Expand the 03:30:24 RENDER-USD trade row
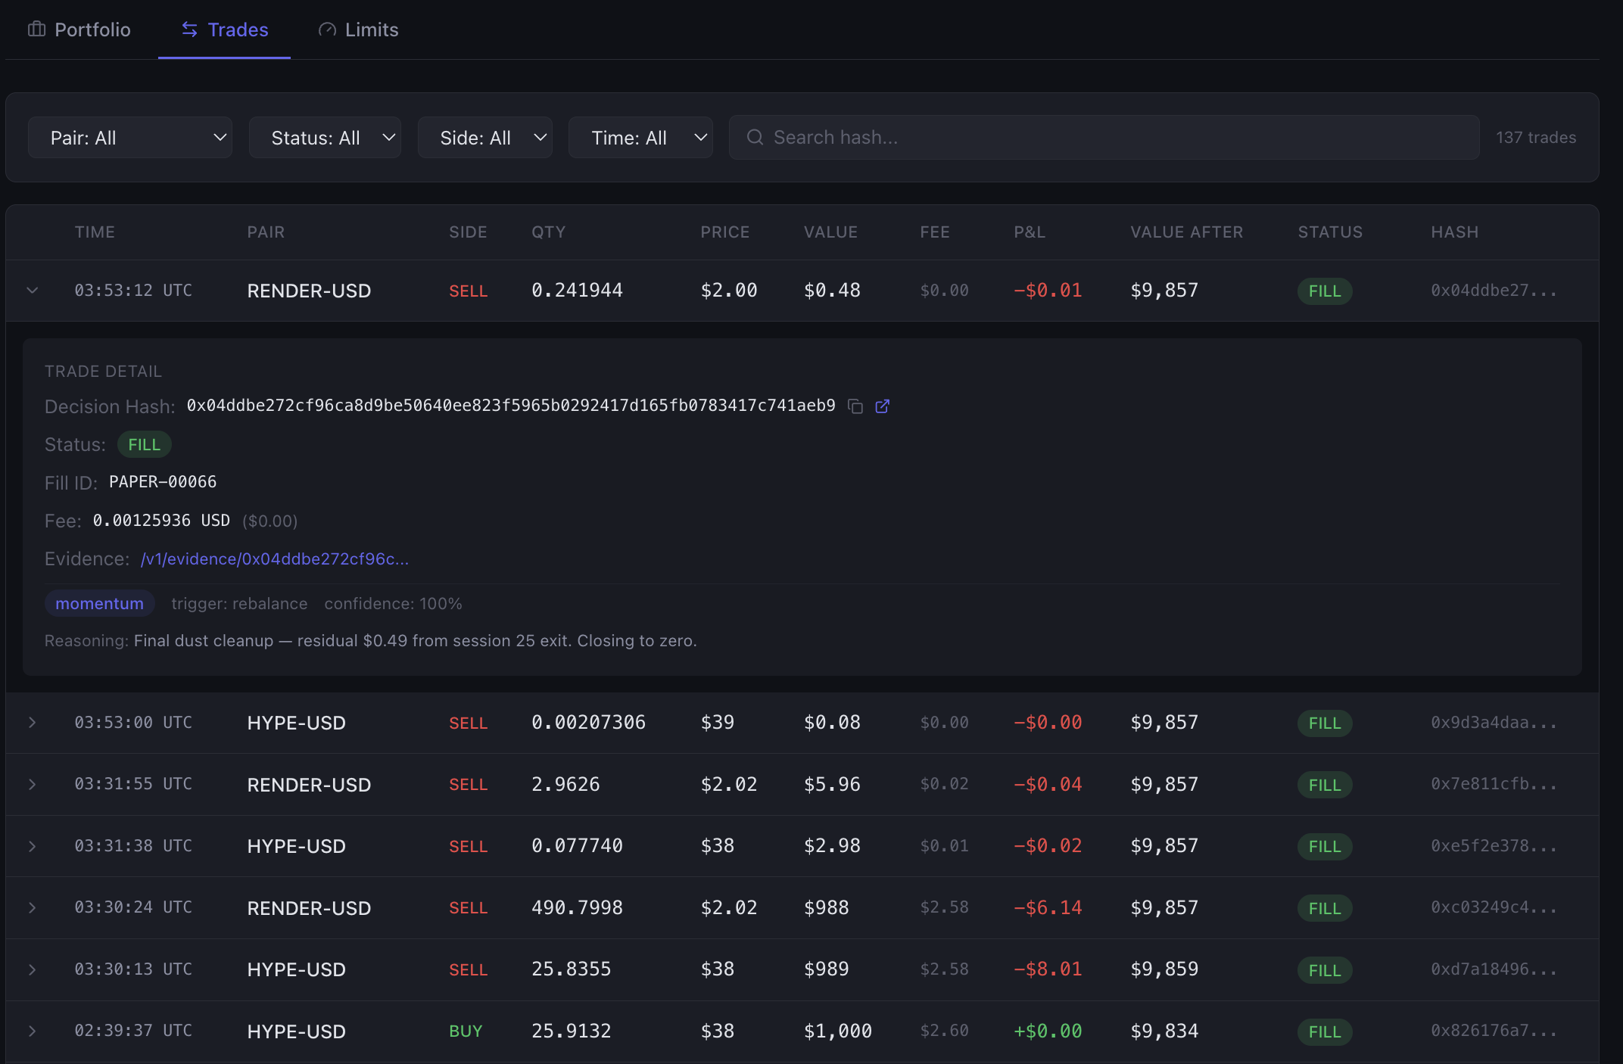1623x1064 pixels. (32, 907)
